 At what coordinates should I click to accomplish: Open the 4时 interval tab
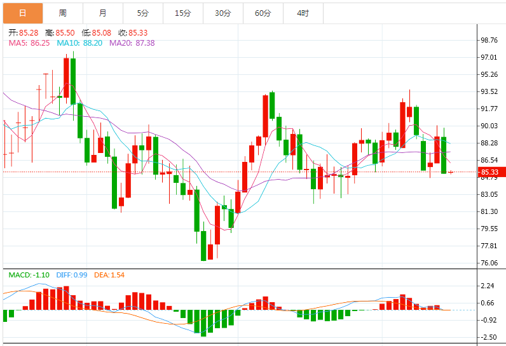coord(303,13)
